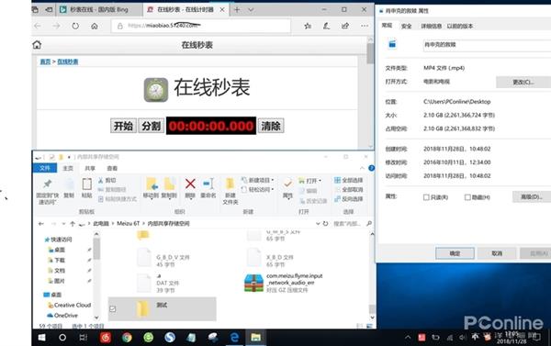Click the Explorer search box
Screen dimensions: 551x346
click(x=352, y=223)
